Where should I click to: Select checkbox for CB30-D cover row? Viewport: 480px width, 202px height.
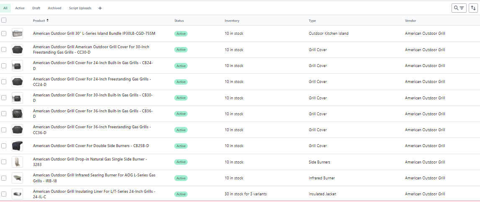[x=4, y=98]
